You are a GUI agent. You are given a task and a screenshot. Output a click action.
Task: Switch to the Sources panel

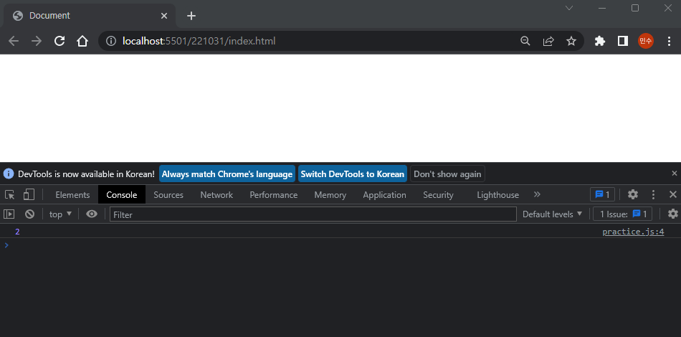(168, 195)
